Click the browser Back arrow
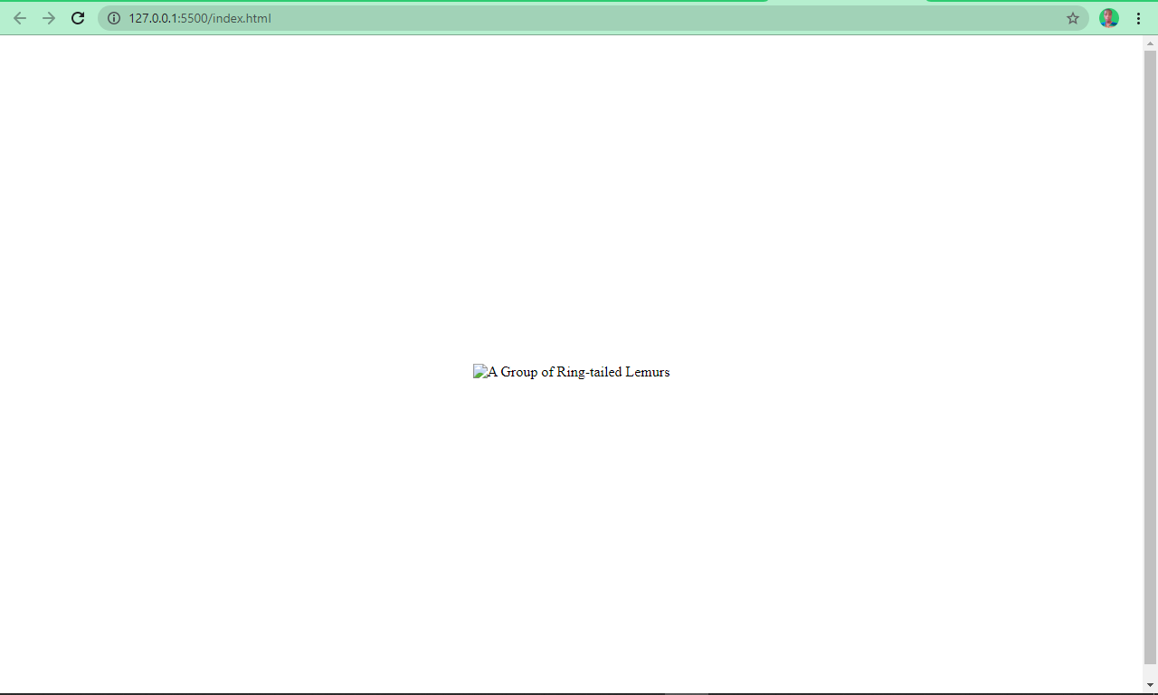 coord(20,18)
